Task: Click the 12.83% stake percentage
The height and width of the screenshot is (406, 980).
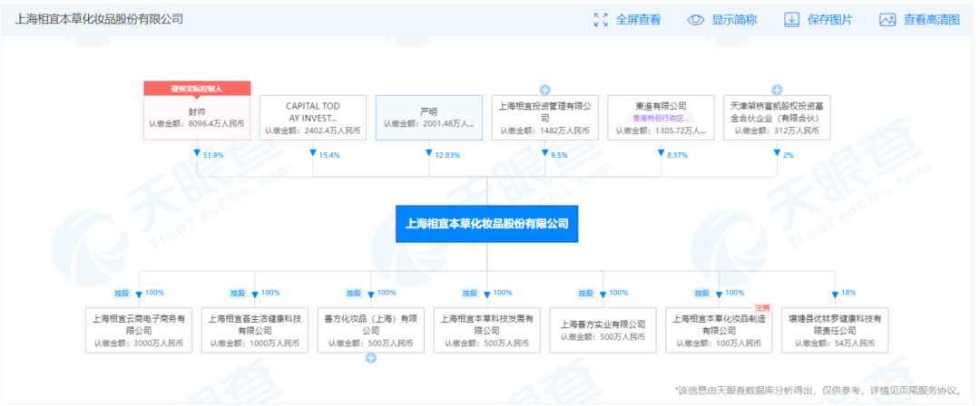Action: [447, 155]
